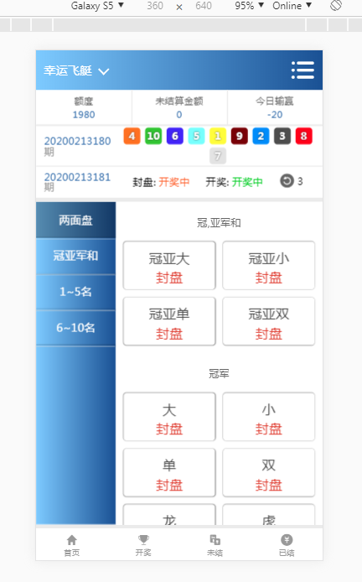362x582 pixels.
Task: Choose the 冠军 龙 bet option
Action: 169,514
